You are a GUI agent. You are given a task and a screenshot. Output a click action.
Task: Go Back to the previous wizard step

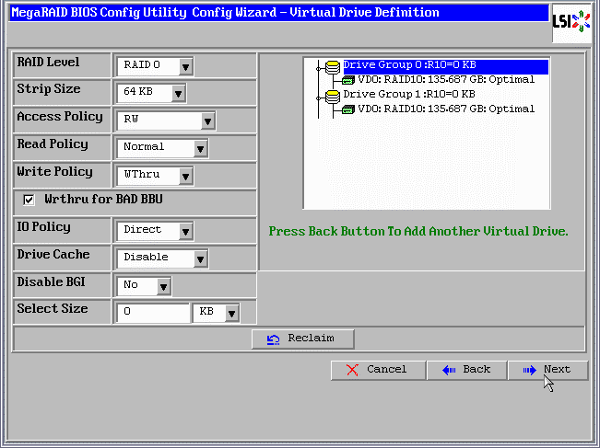click(x=465, y=370)
